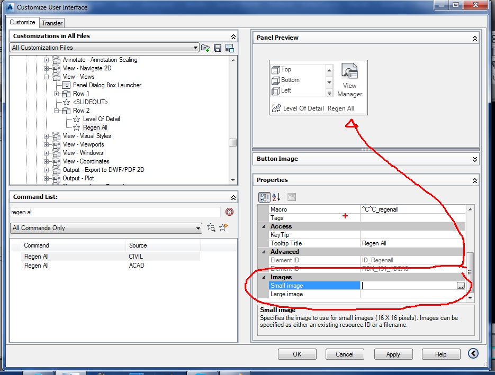Click the display filters icon beside save
Screen dimensions: 495x375
point(230,48)
